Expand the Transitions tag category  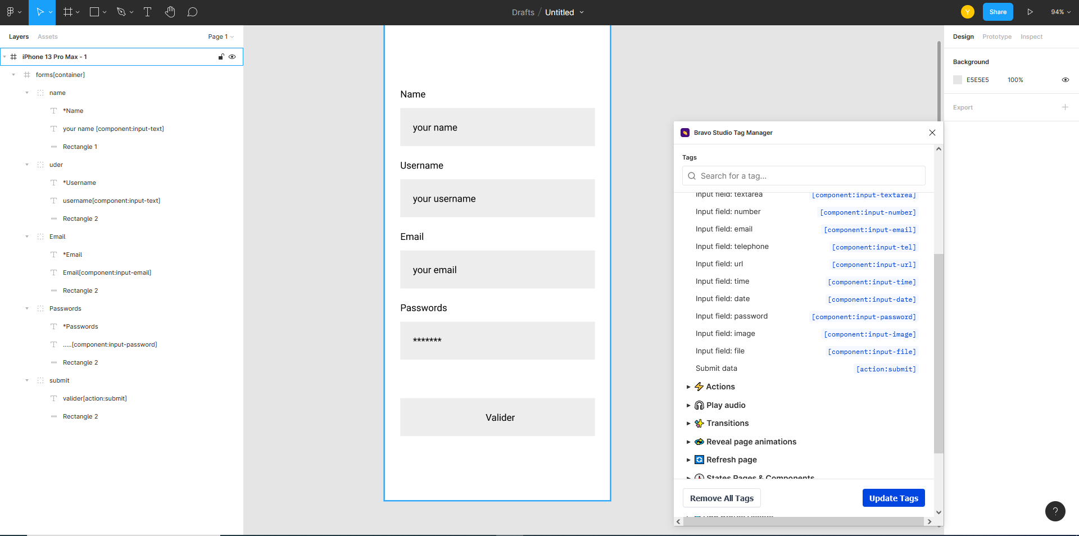pyautogui.click(x=688, y=423)
